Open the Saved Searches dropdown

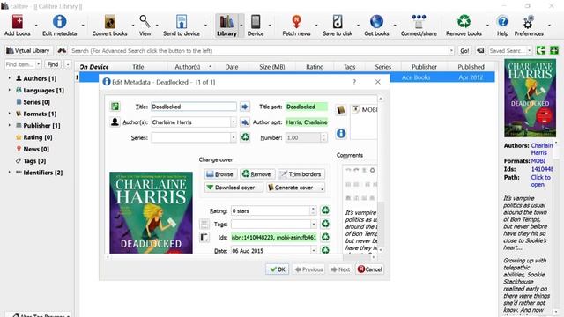[x=529, y=51]
